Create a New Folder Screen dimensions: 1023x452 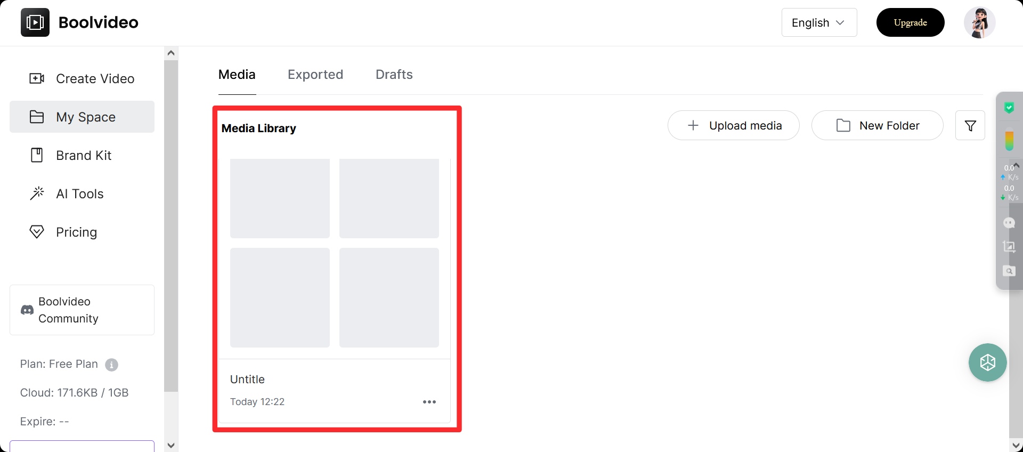coord(877,126)
